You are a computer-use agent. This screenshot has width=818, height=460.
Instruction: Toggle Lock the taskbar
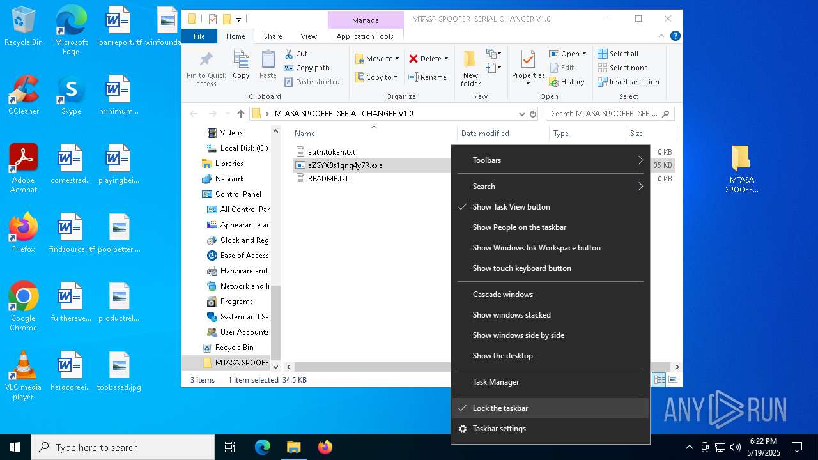[550, 408]
